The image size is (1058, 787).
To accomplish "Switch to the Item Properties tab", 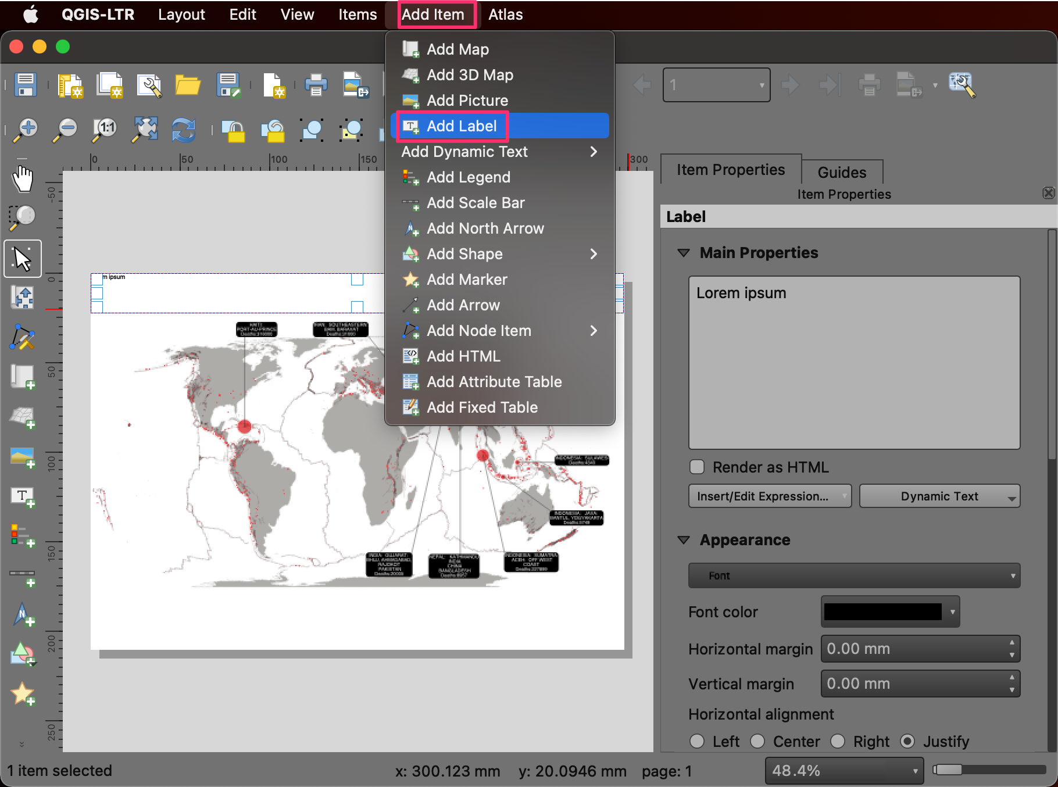I will [731, 170].
